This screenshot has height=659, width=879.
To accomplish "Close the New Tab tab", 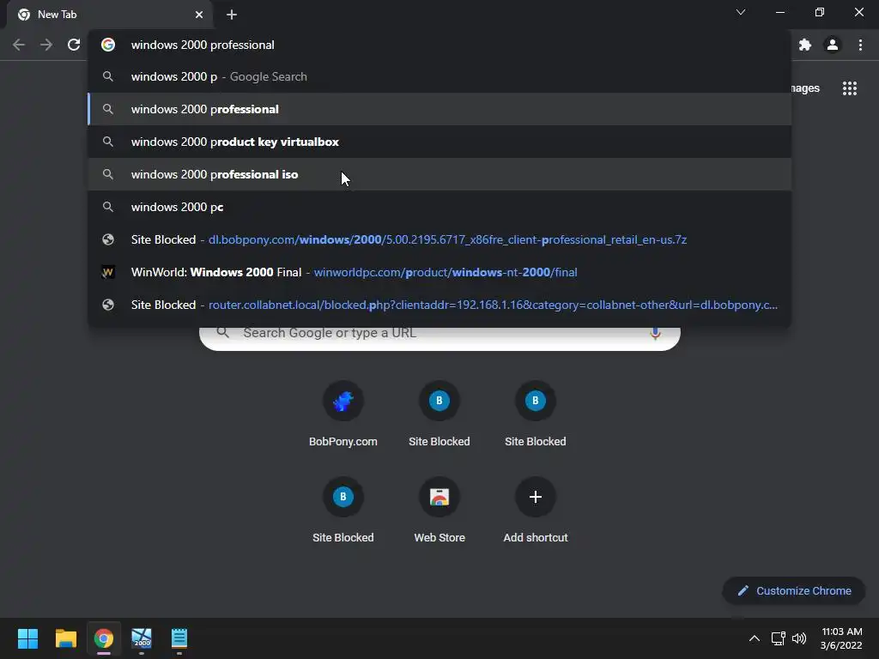I will click(199, 15).
